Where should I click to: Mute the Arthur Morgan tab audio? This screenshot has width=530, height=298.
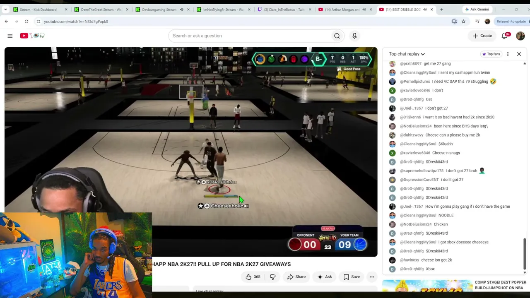[364, 10]
